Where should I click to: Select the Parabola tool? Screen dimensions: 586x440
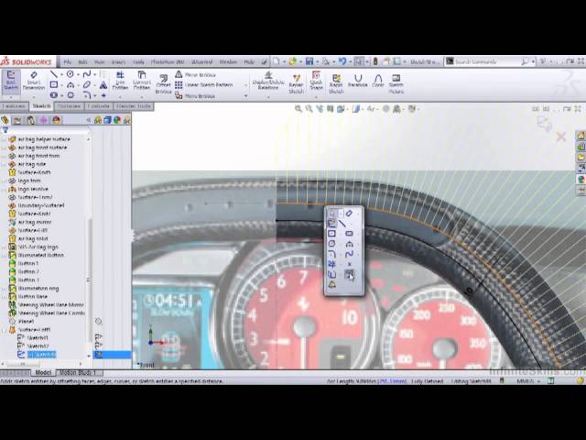[358, 81]
